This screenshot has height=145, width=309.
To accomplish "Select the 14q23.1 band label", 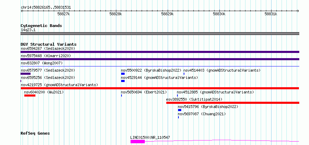I will 28,30.
